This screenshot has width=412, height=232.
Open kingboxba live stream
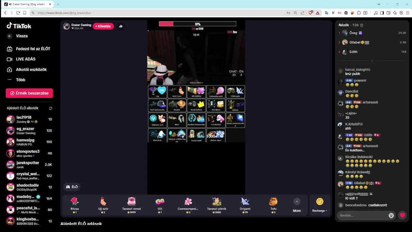point(29,221)
